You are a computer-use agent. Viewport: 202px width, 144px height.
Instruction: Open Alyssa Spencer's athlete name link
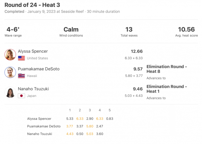[x=33, y=51]
